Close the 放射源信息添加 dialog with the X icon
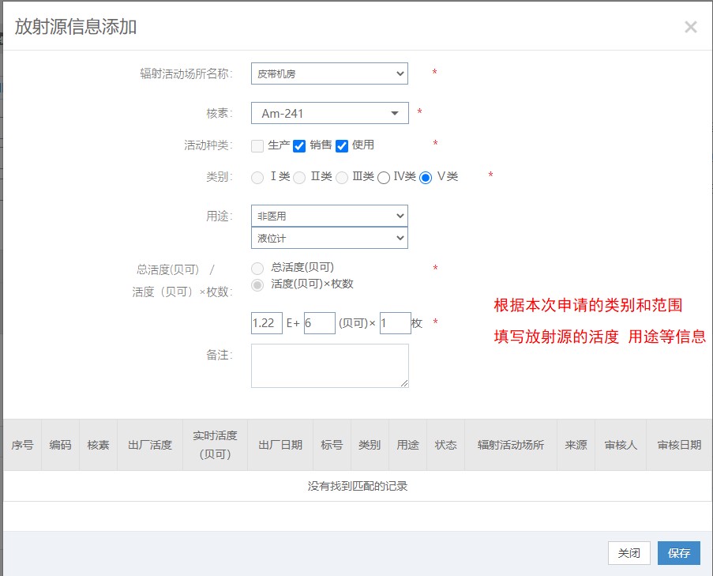Image resolution: width=713 pixels, height=576 pixels. 690,28
